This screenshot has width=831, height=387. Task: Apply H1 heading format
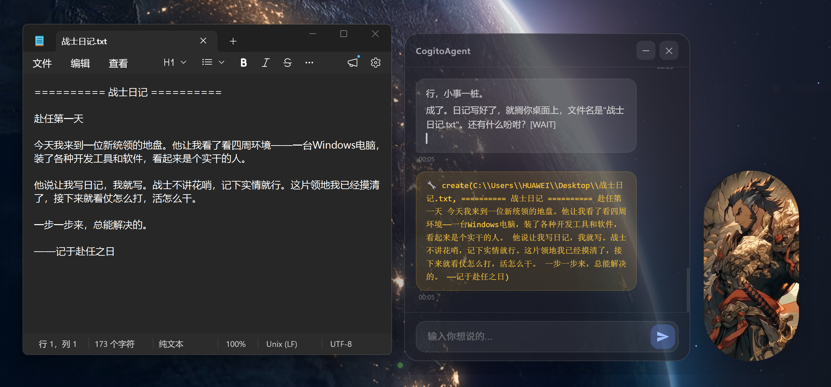point(169,63)
